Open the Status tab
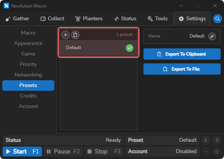This screenshot has width=224, height=159. coord(125,19)
